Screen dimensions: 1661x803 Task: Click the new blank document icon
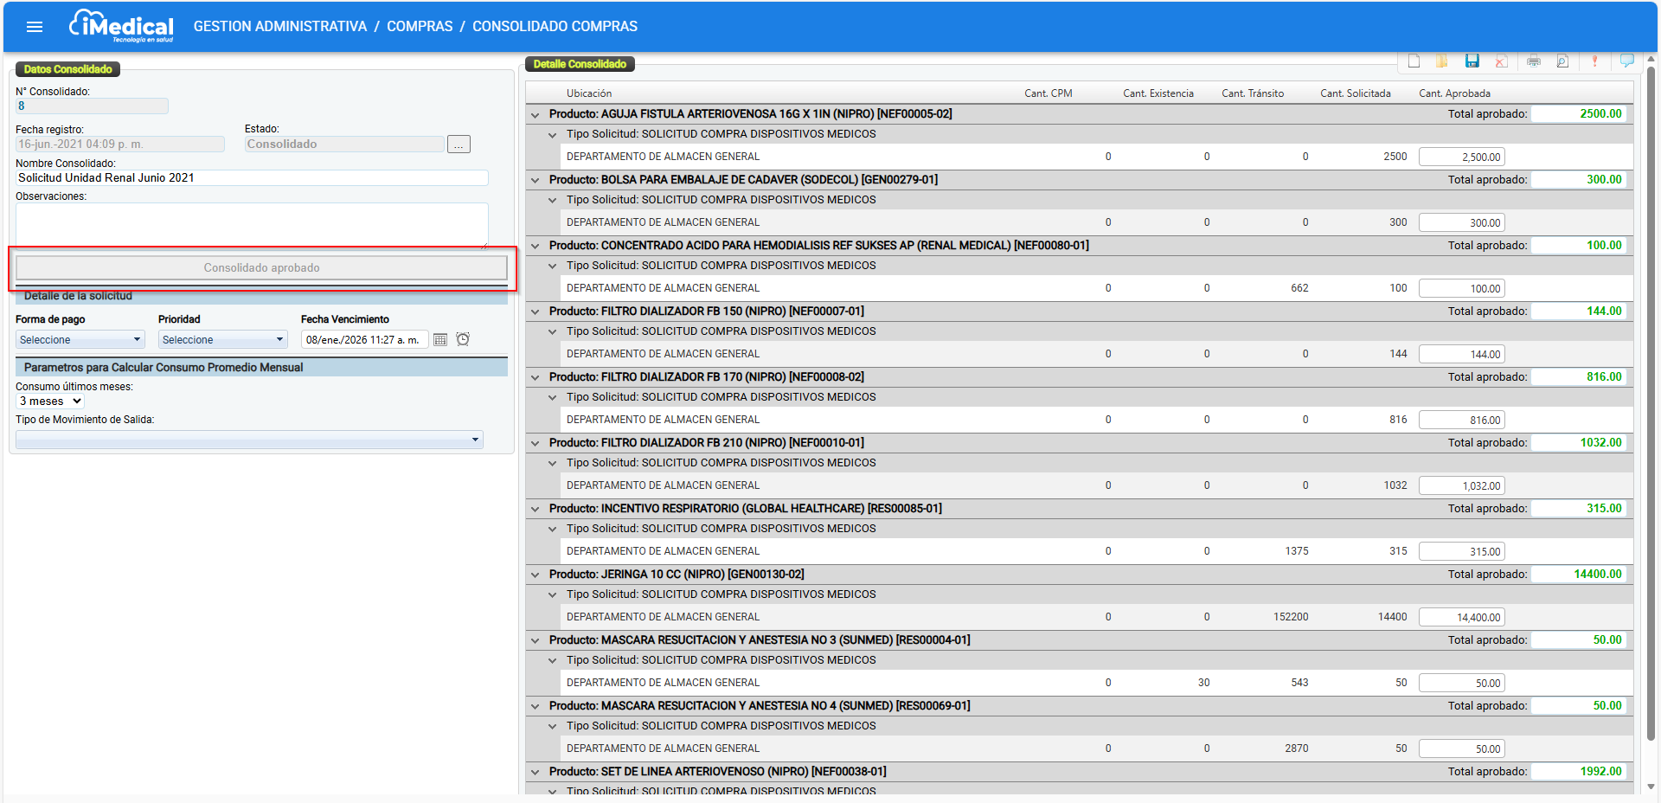[1414, 61]
